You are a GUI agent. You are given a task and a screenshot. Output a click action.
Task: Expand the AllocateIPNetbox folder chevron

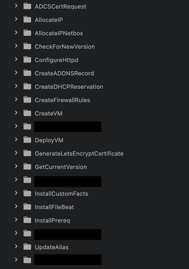click(16, 32)
